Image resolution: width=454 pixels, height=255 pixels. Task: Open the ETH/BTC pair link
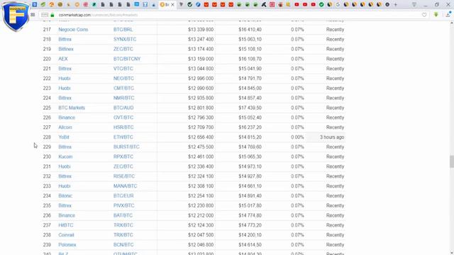click(123, 137)
